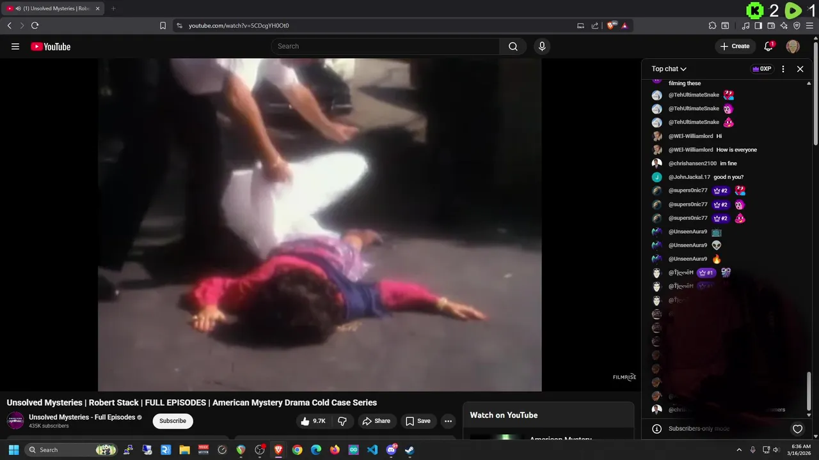Open Brave VPN shield icon
This screenshot has width=819, height=460.
point(797,26)
